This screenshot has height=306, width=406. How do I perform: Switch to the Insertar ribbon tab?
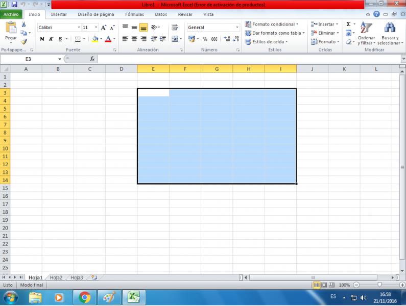(x=59, y=14)
